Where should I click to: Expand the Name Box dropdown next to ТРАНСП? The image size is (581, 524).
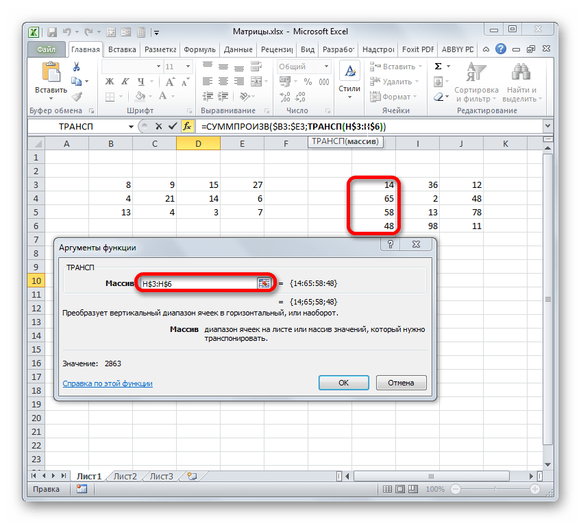132,126
